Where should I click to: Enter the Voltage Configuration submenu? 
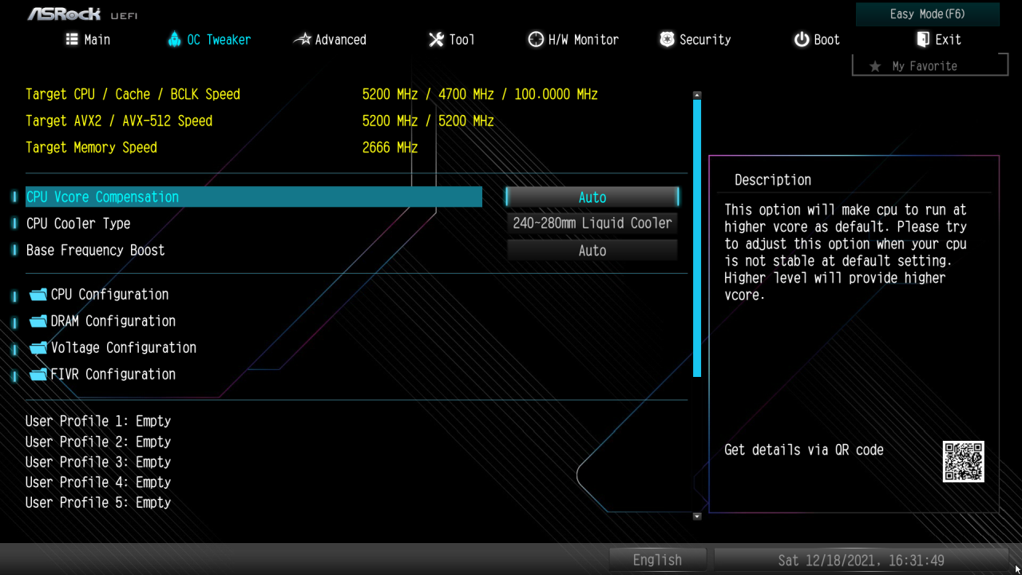point(123,348)
